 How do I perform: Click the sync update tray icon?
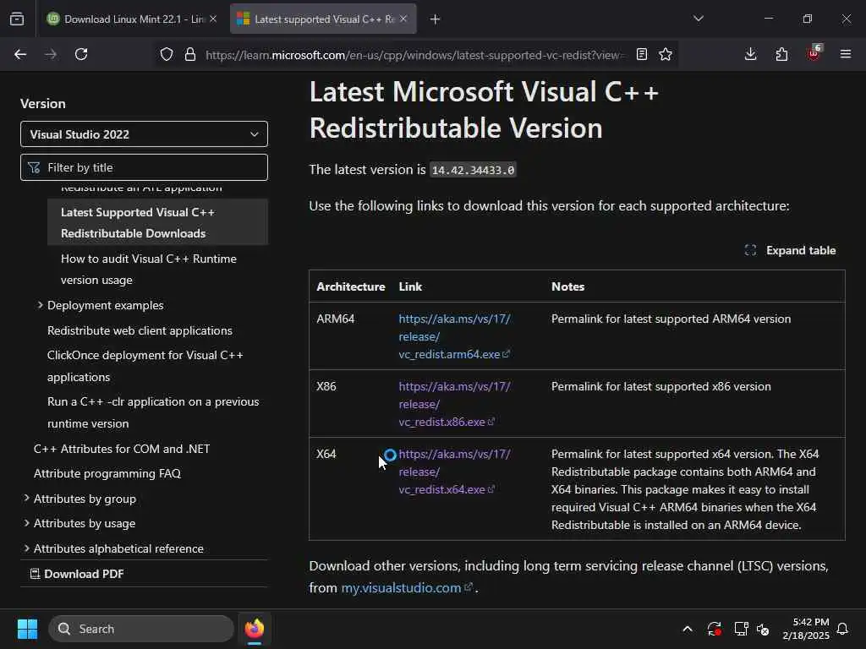tap(714, 629)
